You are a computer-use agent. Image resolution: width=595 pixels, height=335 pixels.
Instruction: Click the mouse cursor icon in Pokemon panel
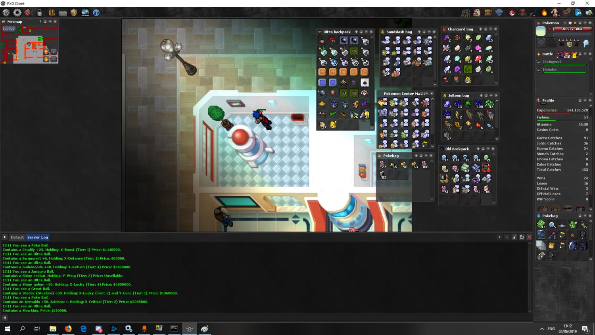(x=586, y=43)
